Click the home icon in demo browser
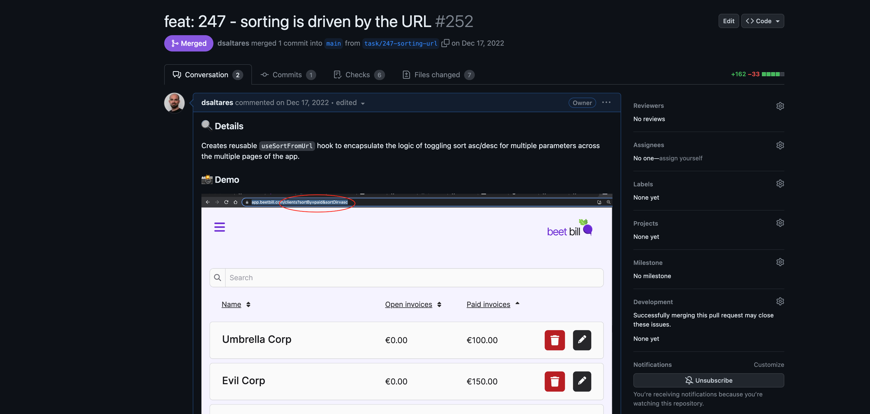Screen dimensions: 870x414 click(x=235, y=202)
